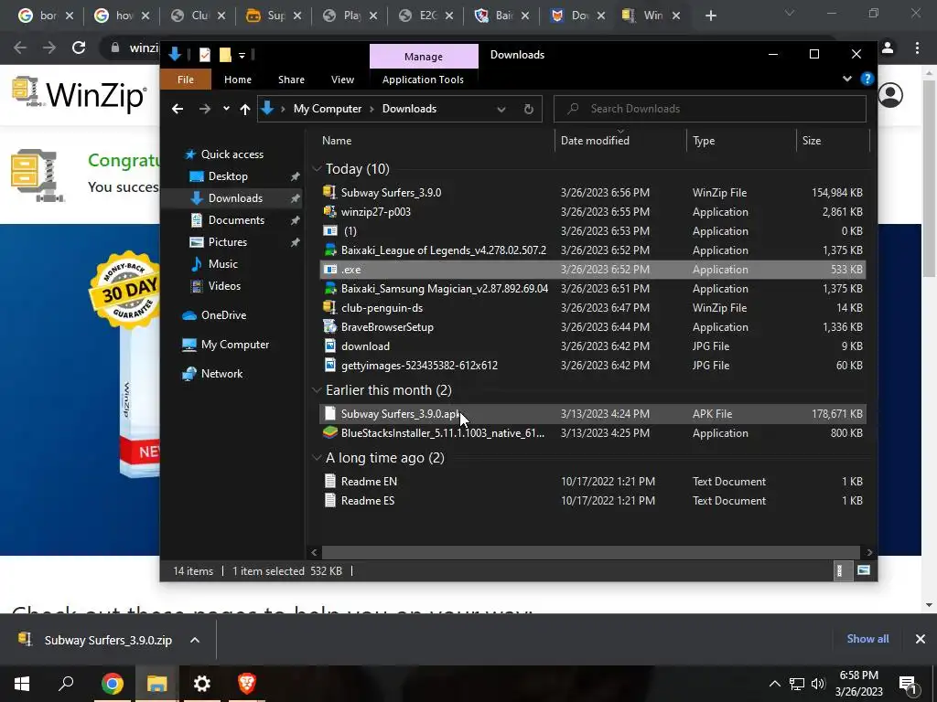Image resolution: width=937 pixels, height=702 pixels.
Task: Open a new Chrome tab
Action: pyautogui.click(x=710, y=16)
